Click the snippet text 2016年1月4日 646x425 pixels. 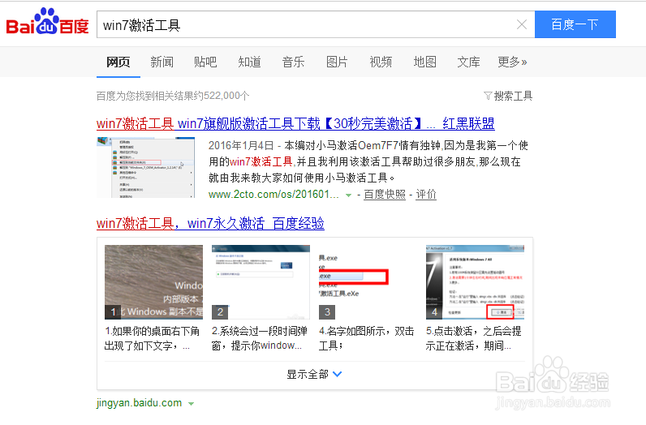241,145
